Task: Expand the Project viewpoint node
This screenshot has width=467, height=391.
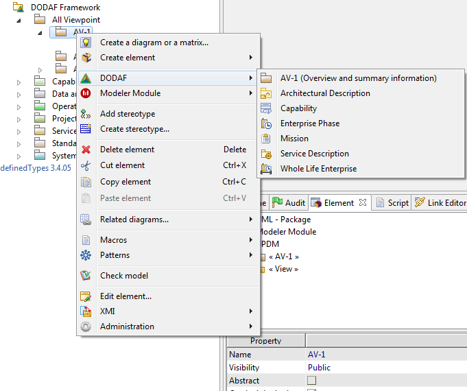Action: tap(19, 120)
